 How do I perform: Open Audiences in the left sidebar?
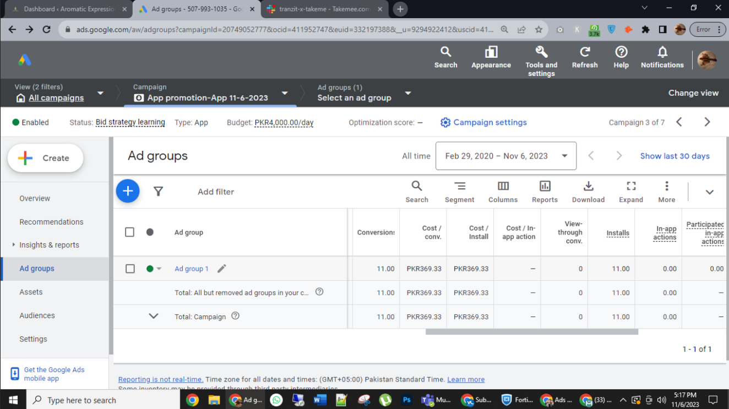point(37,315)
